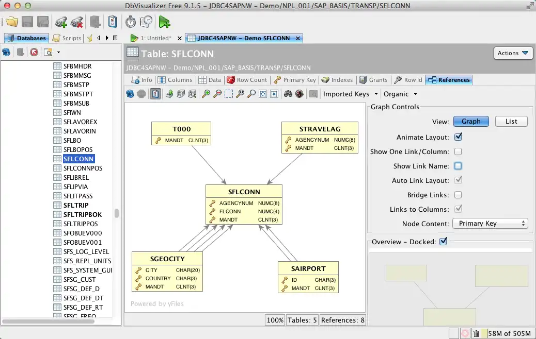536x339 pixels.
Task: Close the JDBC4SAPNW Demo SFLCONN tab
Action: coord(298,38)
